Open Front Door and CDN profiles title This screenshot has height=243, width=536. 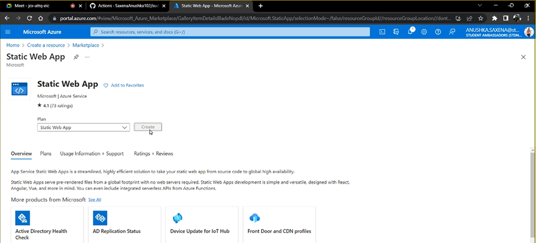[x=279, y=231]
